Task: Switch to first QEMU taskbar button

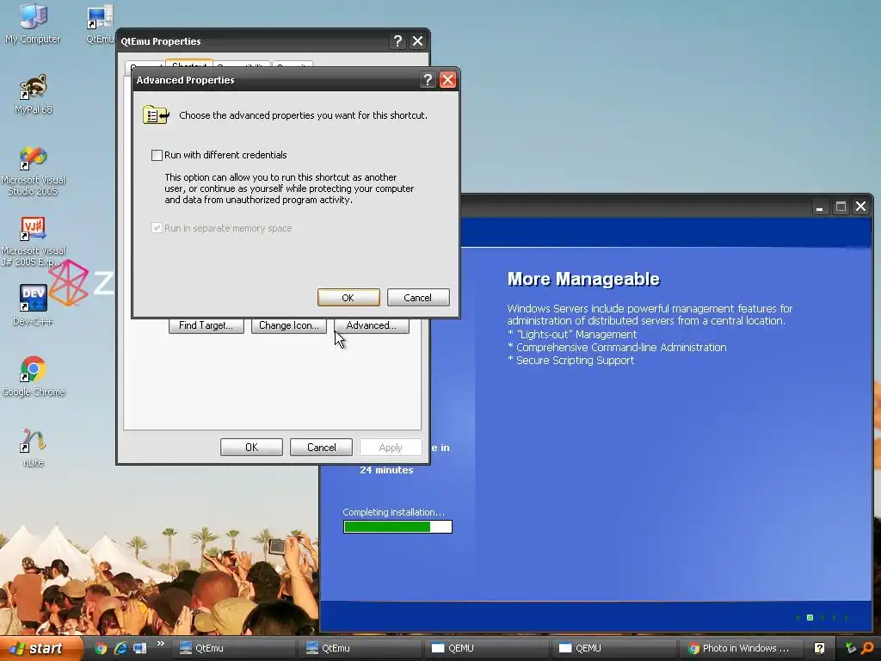Action: 485,648
